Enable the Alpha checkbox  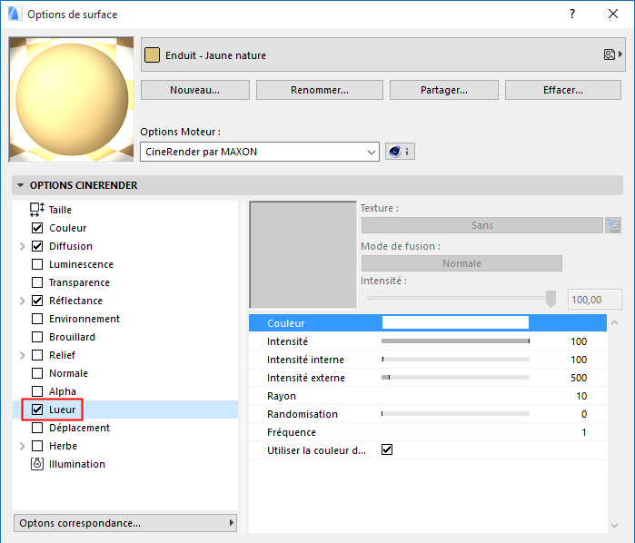click(x=37, y=391)
